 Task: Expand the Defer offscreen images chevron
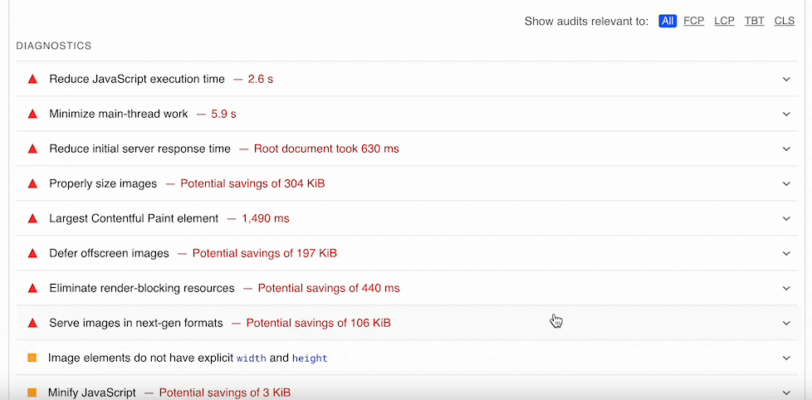pos(786,254)
